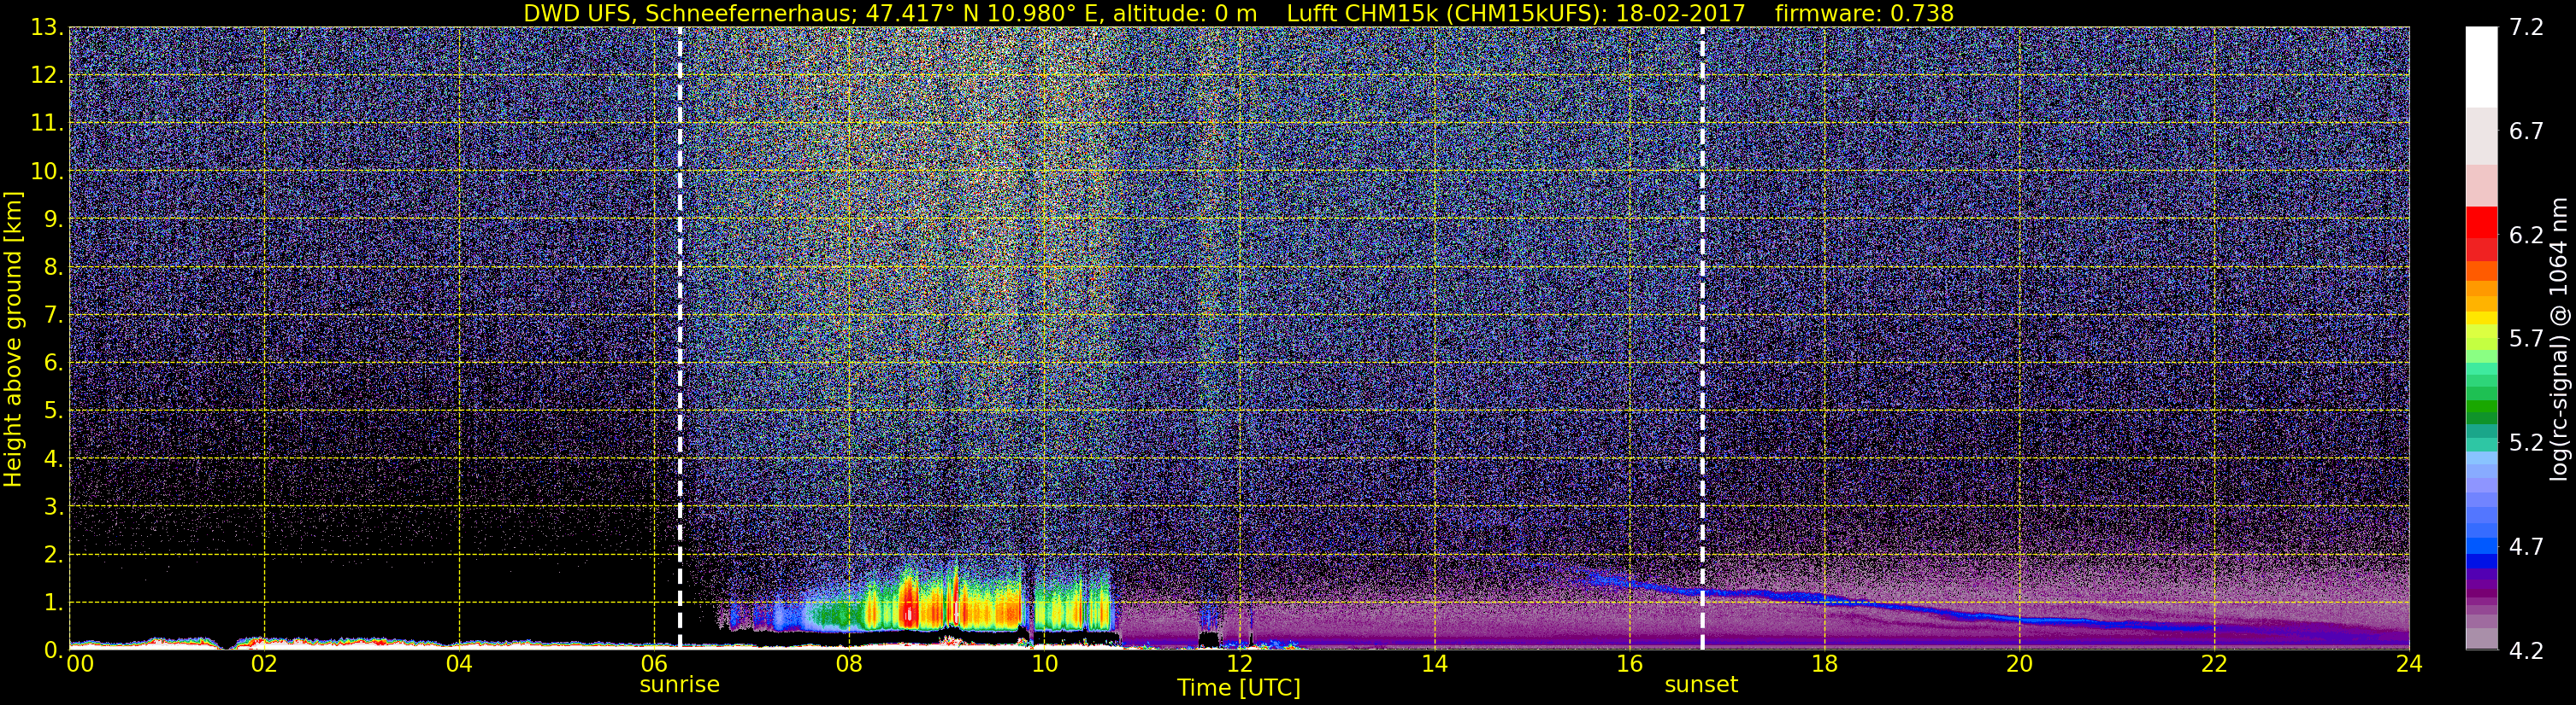Viewport: 2576px width, 705px height.
Task: Click time-axis tick label 04
Action: coord(459,665)
